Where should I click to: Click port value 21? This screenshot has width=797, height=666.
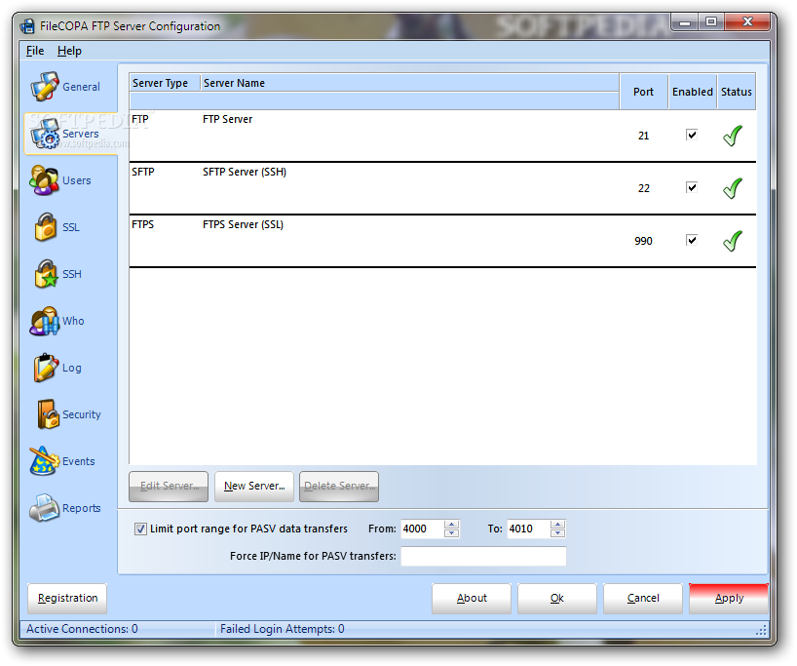click(643, 136)
